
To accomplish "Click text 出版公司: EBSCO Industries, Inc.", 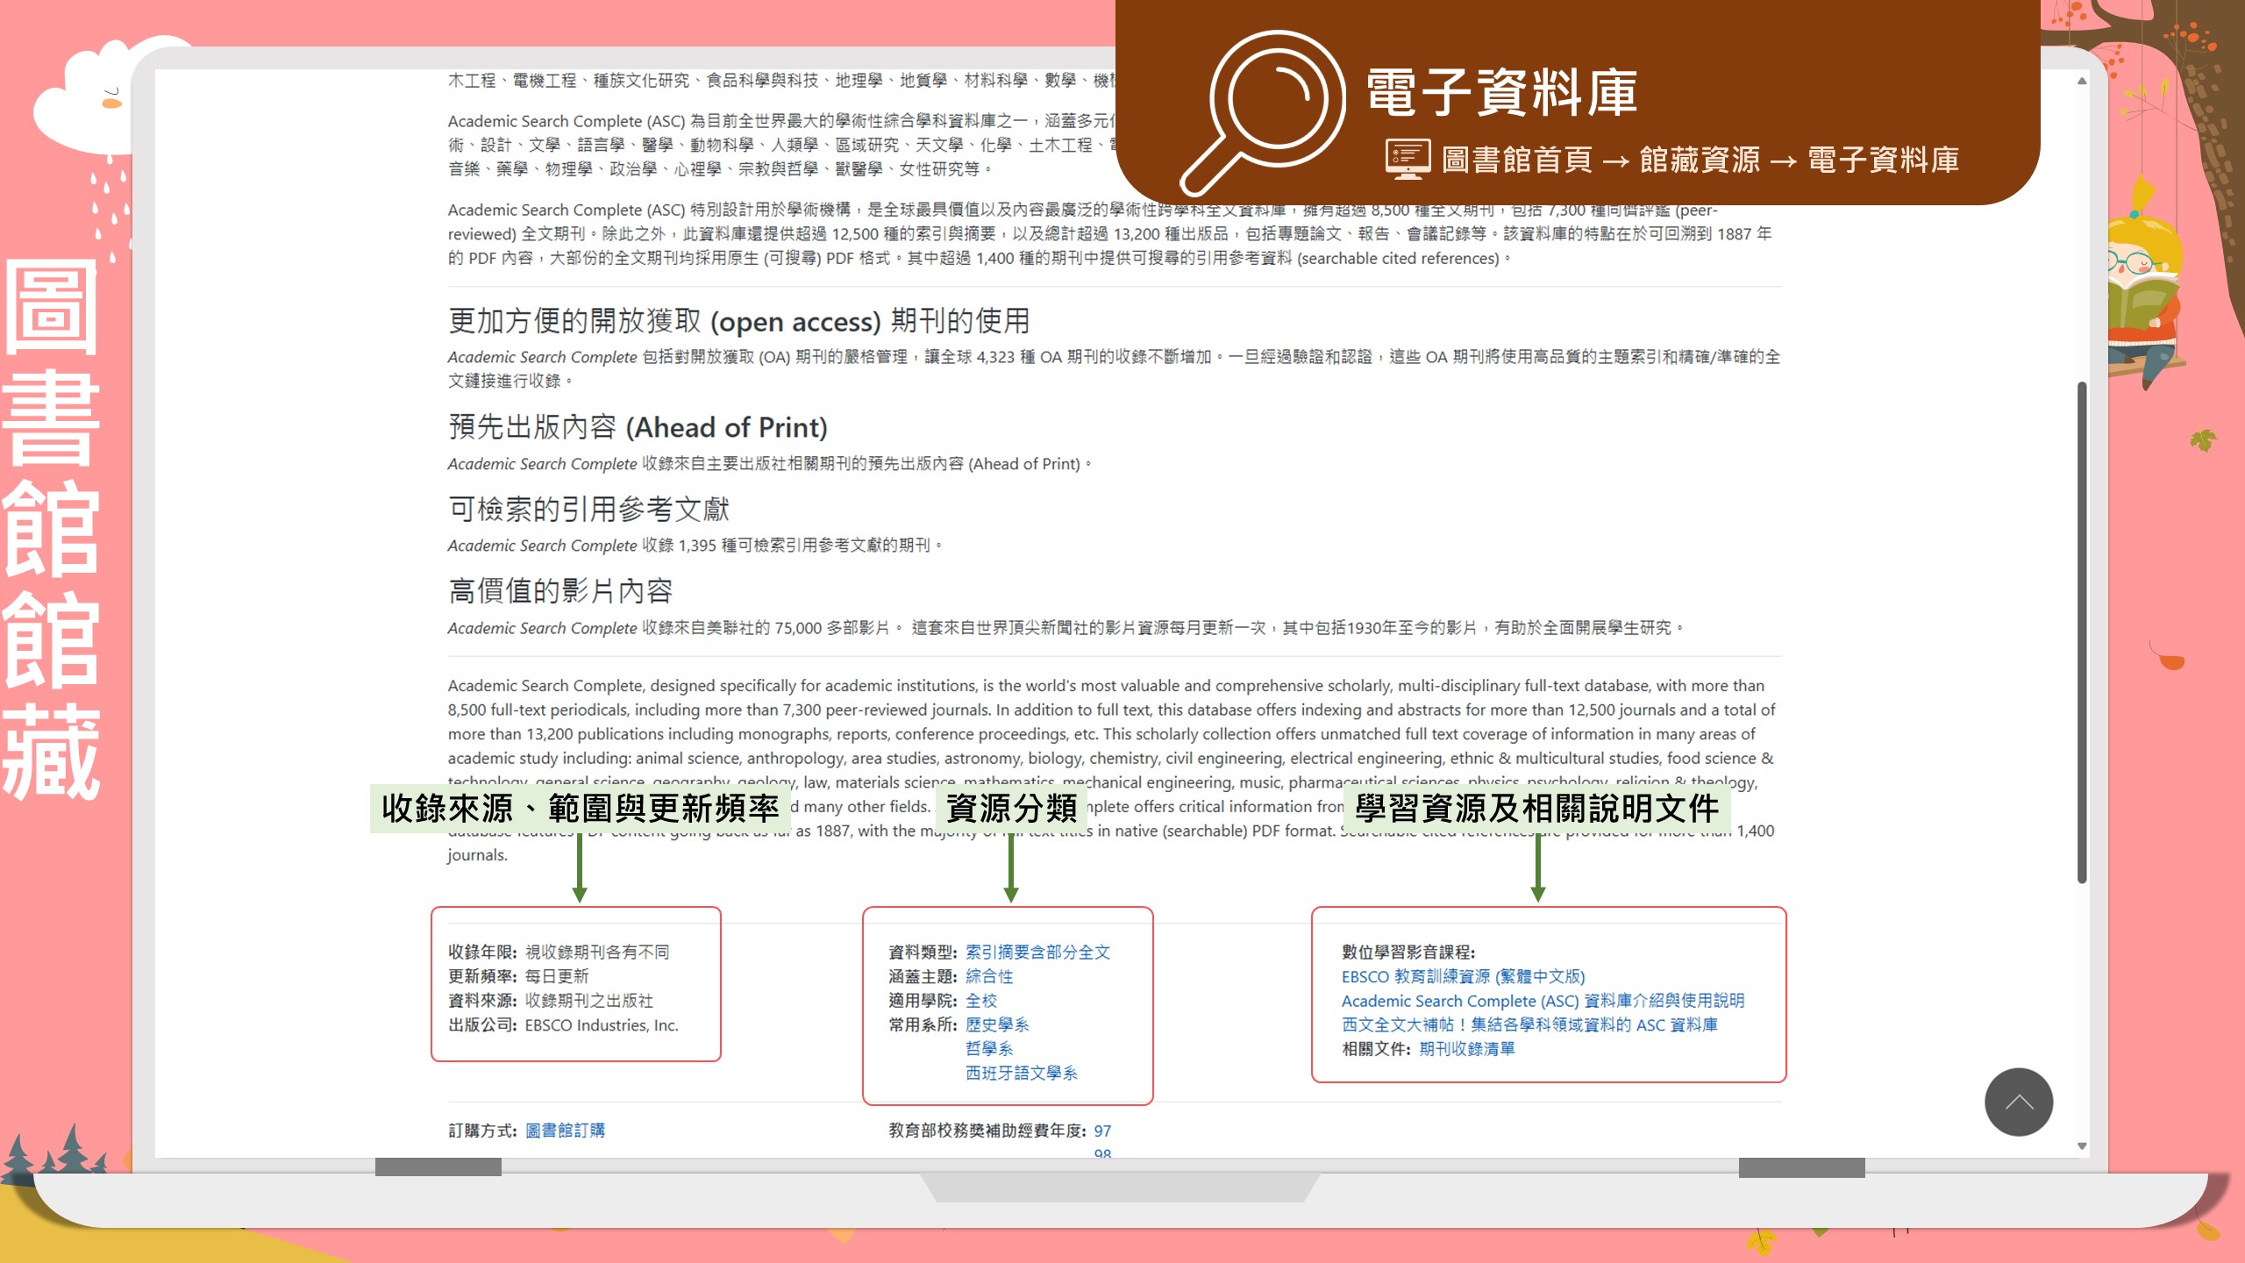I will click(x=563, y=1024).
